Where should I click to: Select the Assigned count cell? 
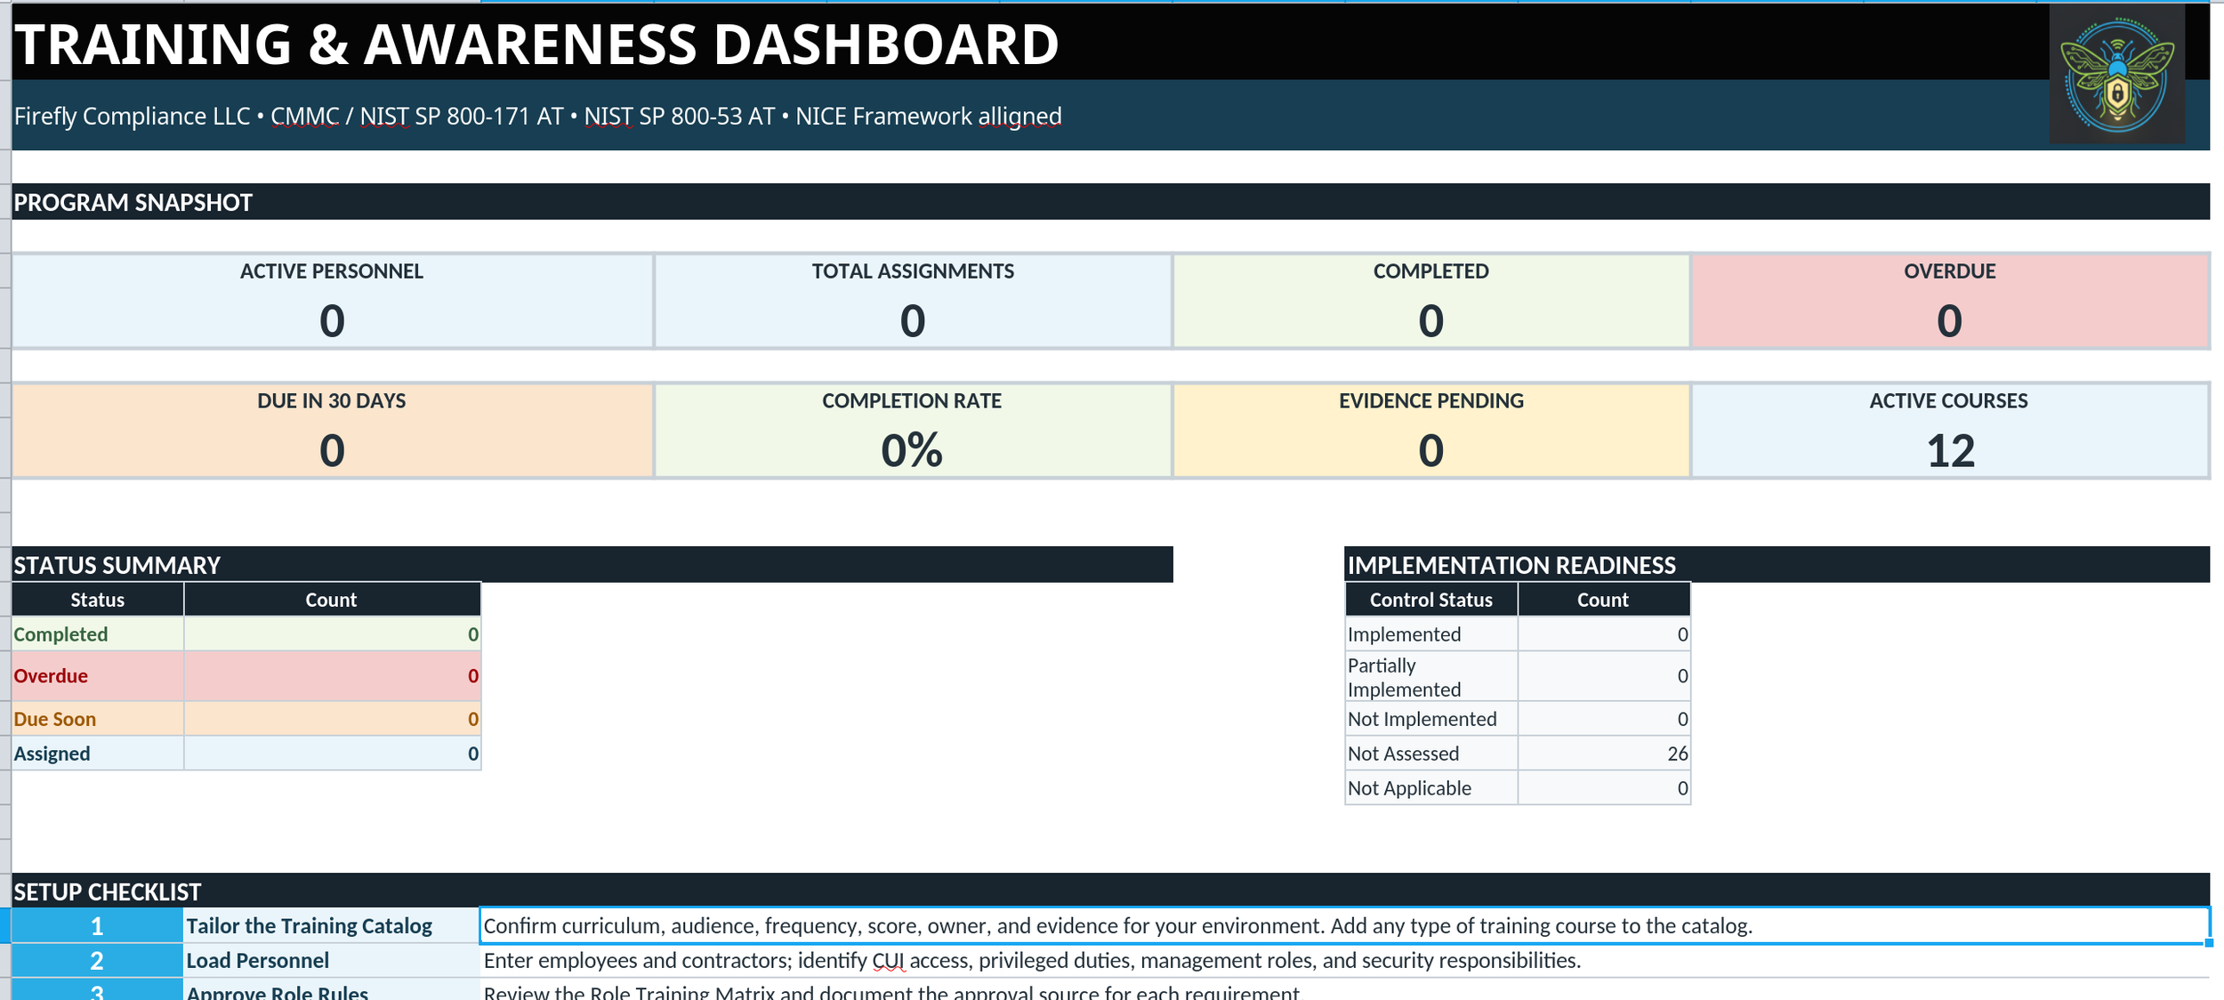point(332,754)
